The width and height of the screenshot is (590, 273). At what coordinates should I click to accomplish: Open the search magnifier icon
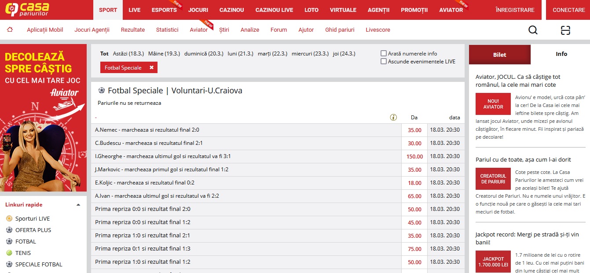point(533,30)
